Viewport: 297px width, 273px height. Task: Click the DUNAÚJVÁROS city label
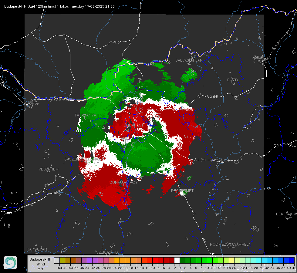pyautogui.click(x=123, y=182)
